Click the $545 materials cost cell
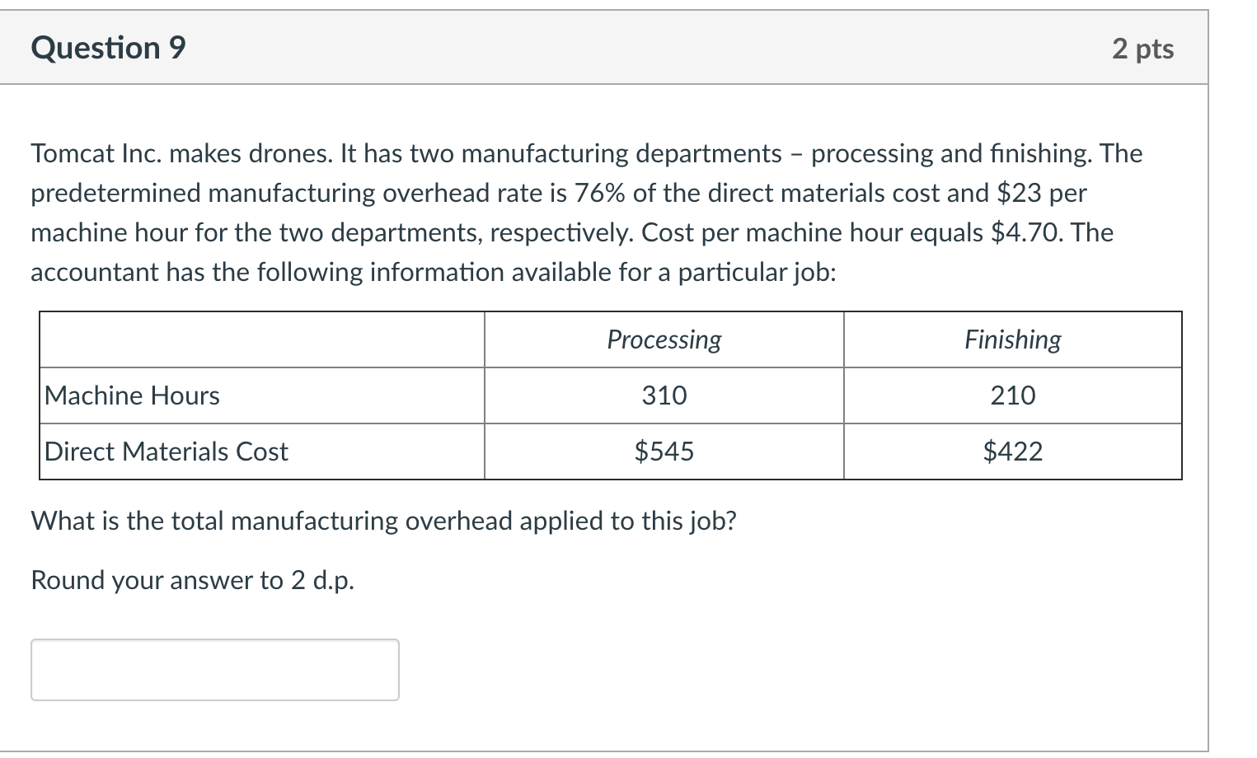Image resolution: width=1257 pixels, height=758 pixels. pos(664,452)
